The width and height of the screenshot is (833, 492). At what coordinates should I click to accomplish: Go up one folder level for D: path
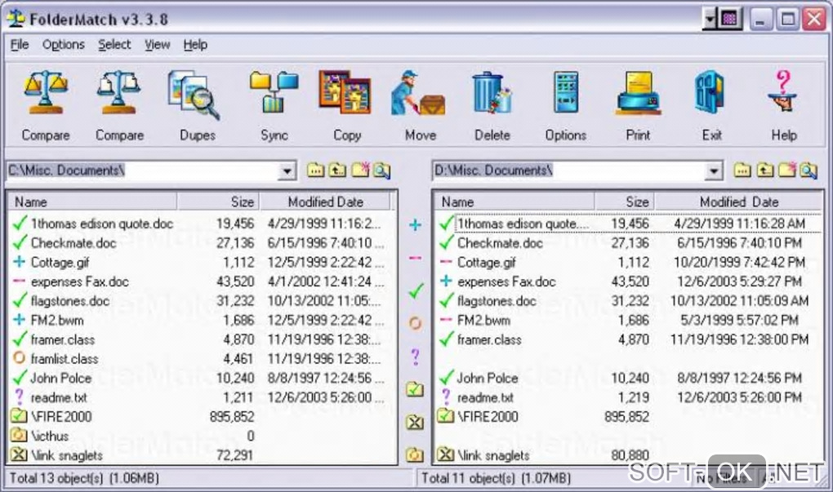(x=764, y=171)
